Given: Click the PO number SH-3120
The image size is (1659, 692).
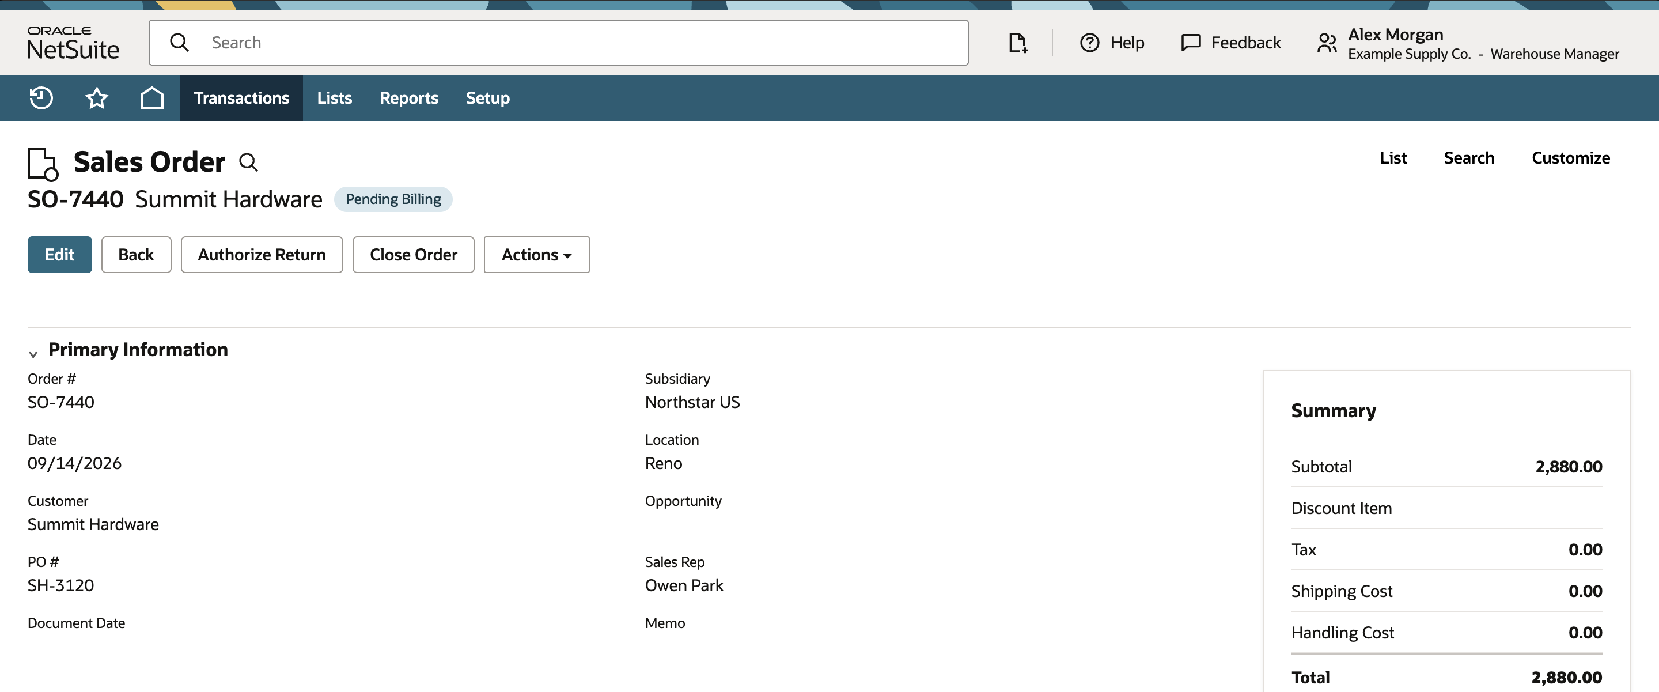Looking at the screenshot, I should [60, 585].
